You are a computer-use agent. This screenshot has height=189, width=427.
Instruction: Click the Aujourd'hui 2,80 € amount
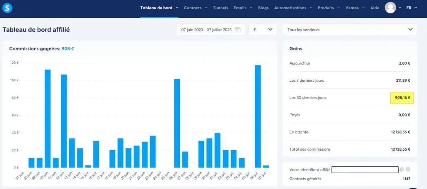coord(404,63)
